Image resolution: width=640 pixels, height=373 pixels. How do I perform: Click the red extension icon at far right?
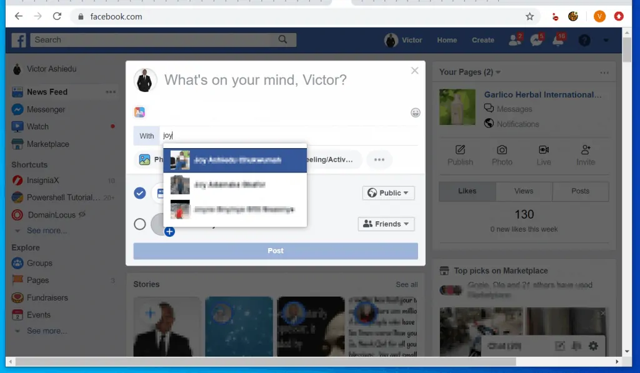[619, 16]
